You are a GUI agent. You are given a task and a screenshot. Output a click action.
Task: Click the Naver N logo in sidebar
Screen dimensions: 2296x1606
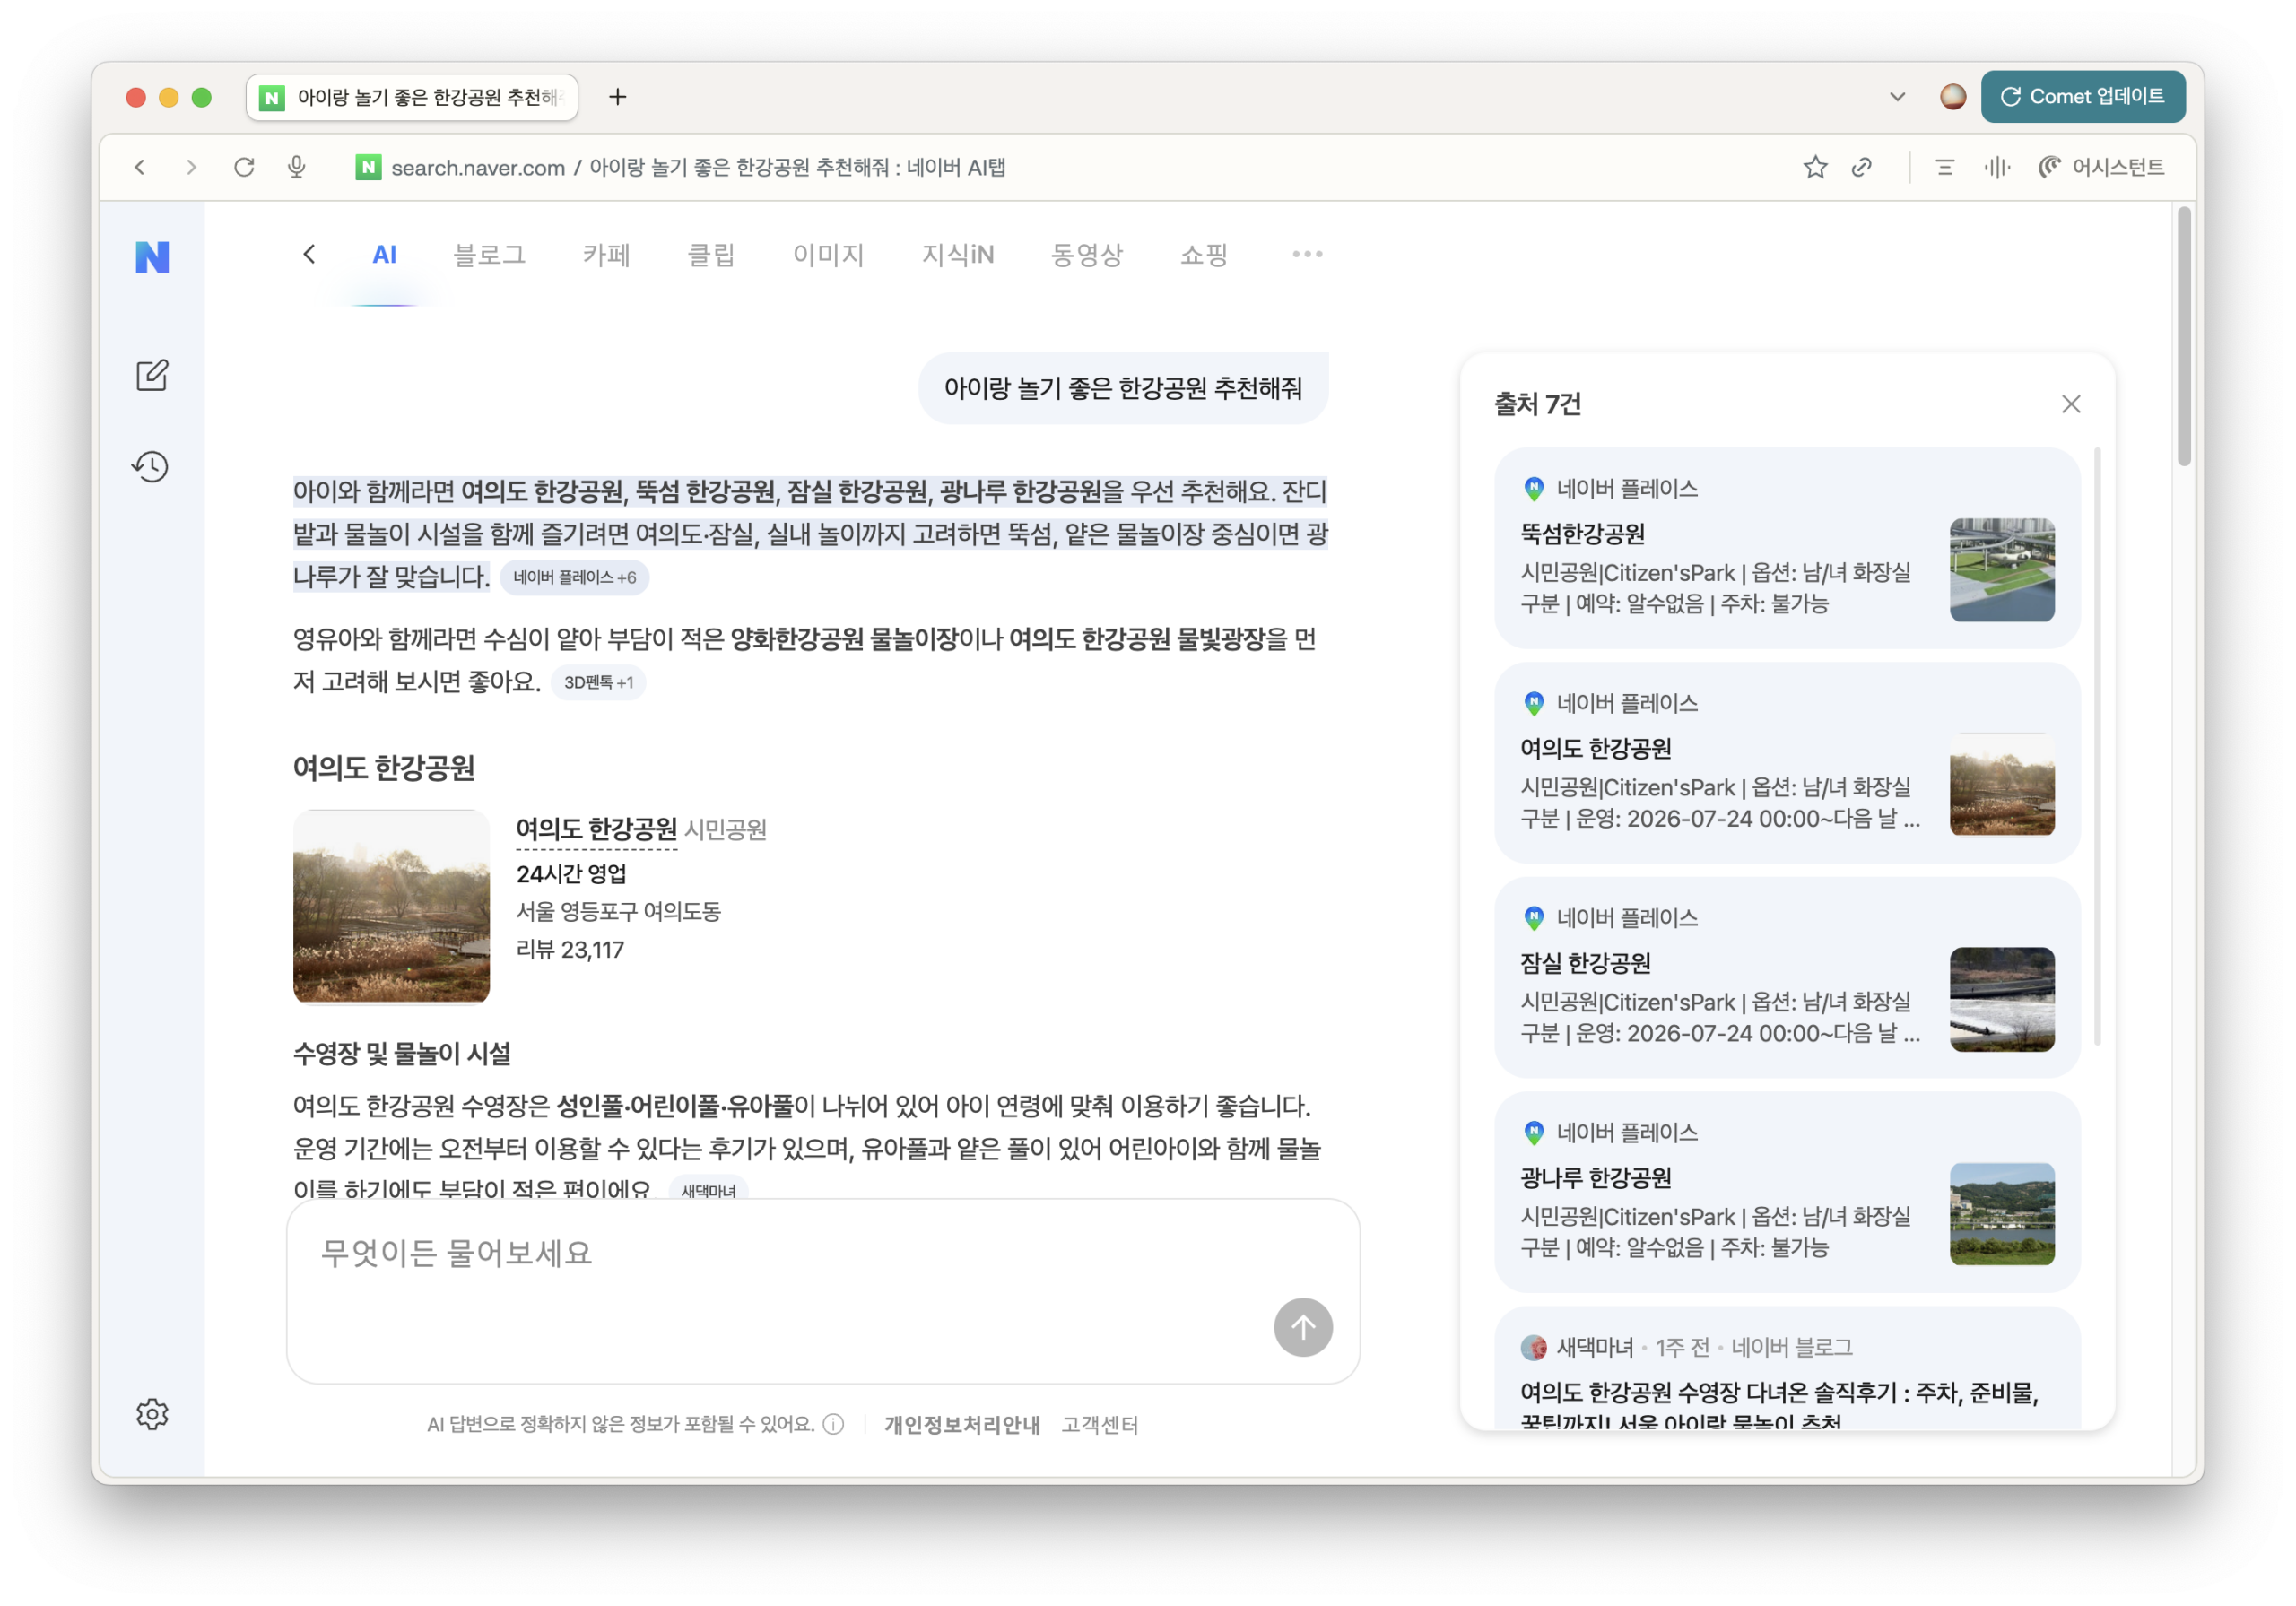point(152,257)
